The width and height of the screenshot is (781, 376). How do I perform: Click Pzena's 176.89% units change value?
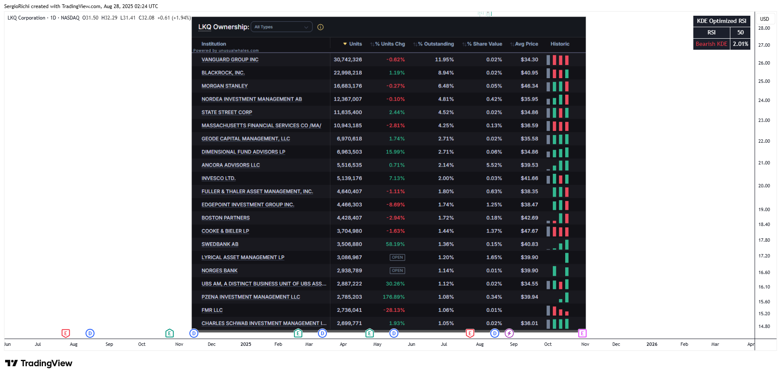394,297
